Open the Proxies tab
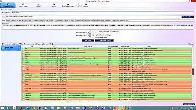Screen dimensions: 196x110 click(38, 5)
